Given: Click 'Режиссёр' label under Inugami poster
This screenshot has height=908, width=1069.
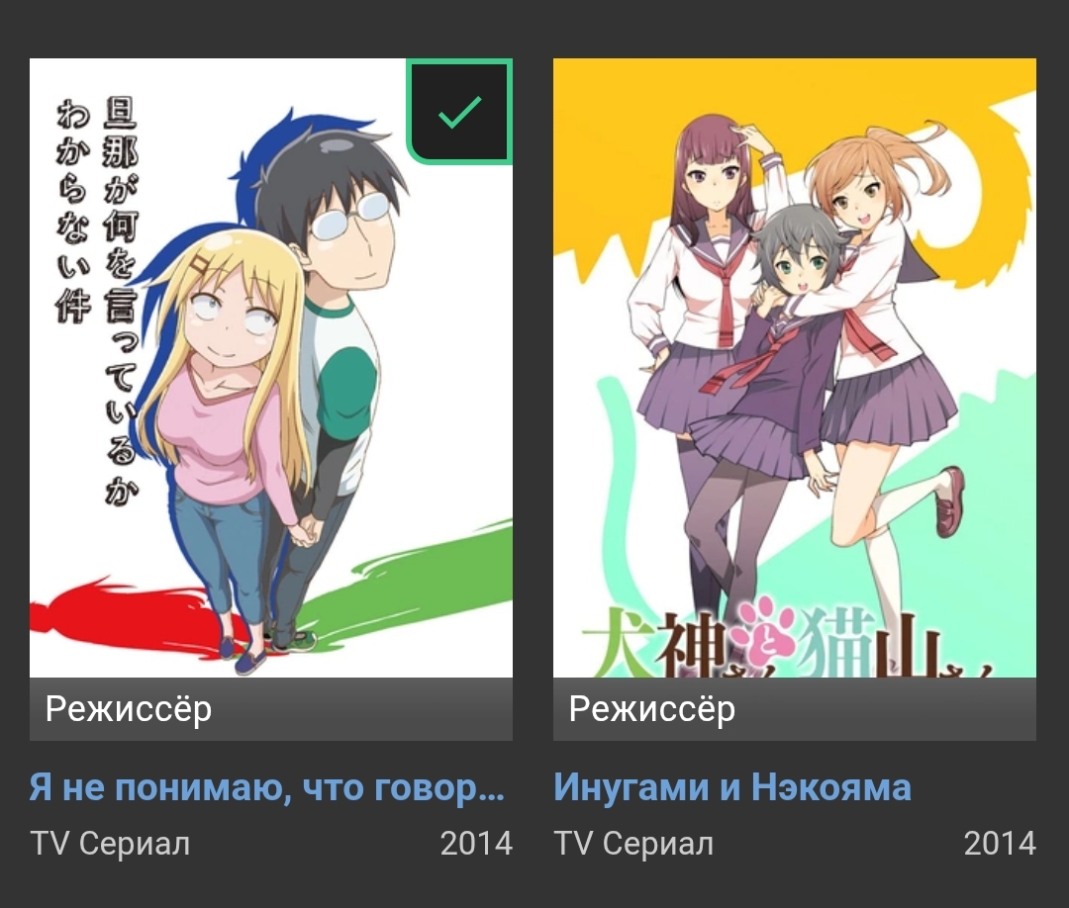Looking at the screenshot, I should (652, 709).
